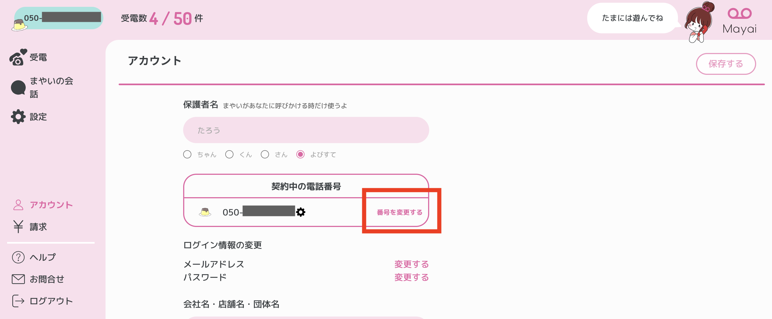Viewport: 772px width, 319px height.
Task: Click 変更する next to パスワード
Action: coord(411,277)
